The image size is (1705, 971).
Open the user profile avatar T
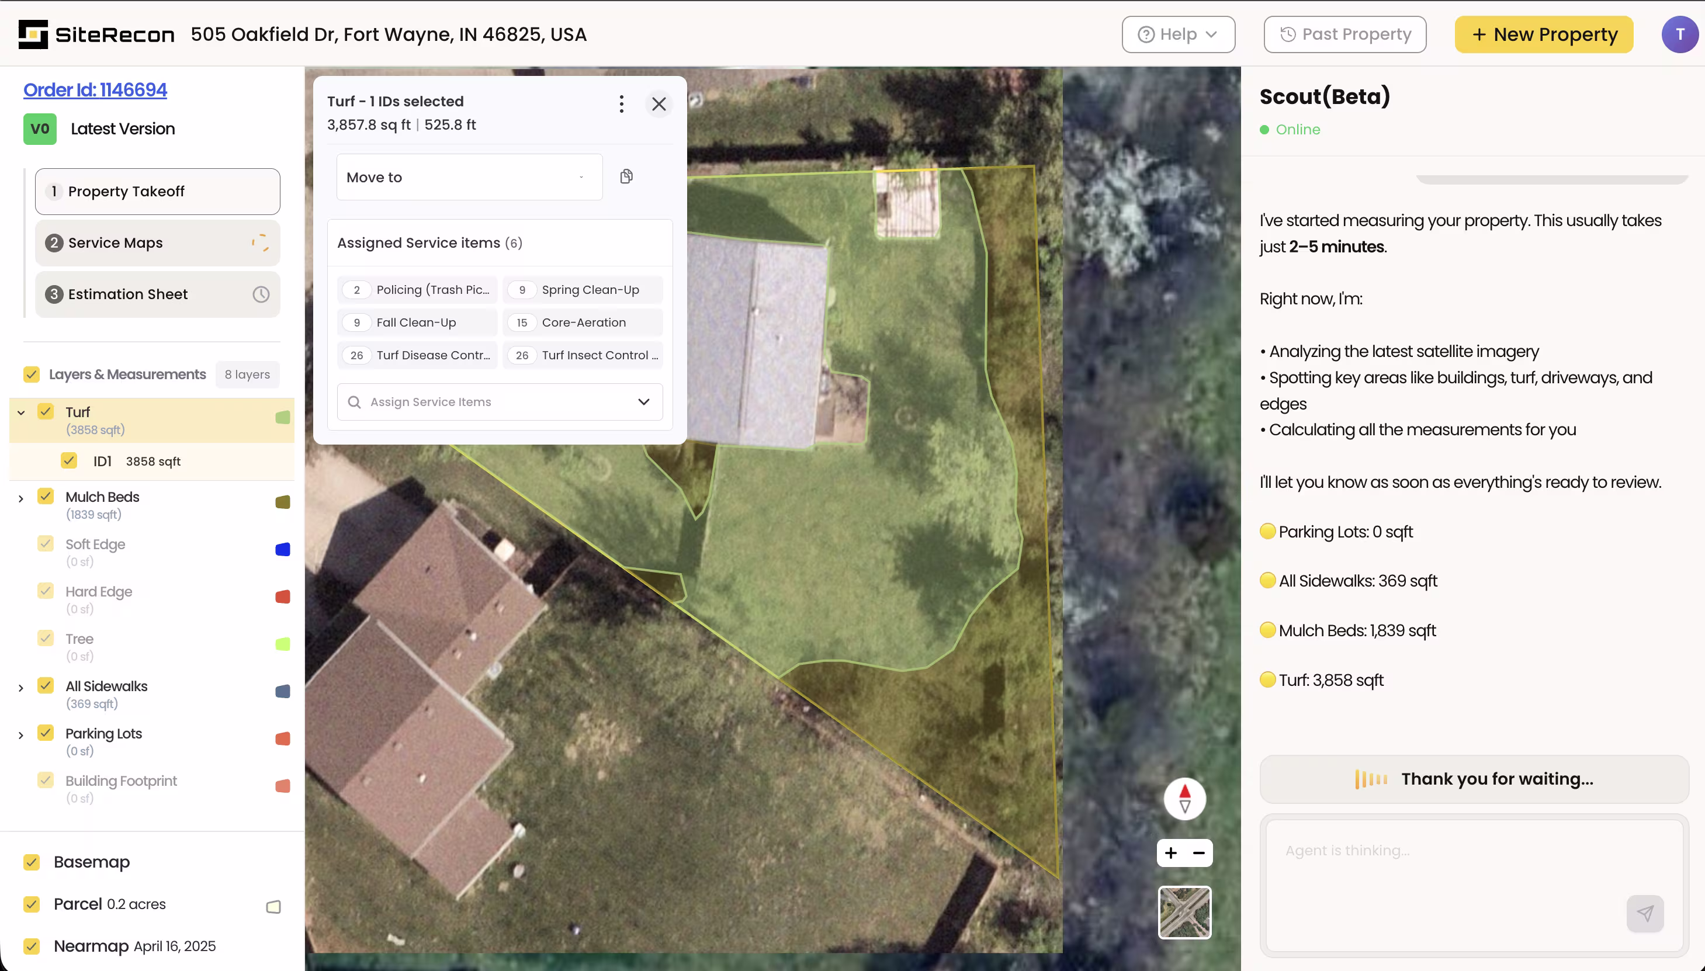point(1679,34)
